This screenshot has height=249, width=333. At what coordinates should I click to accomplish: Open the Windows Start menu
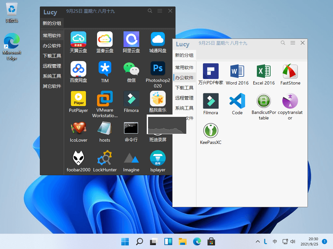point(125,241)
